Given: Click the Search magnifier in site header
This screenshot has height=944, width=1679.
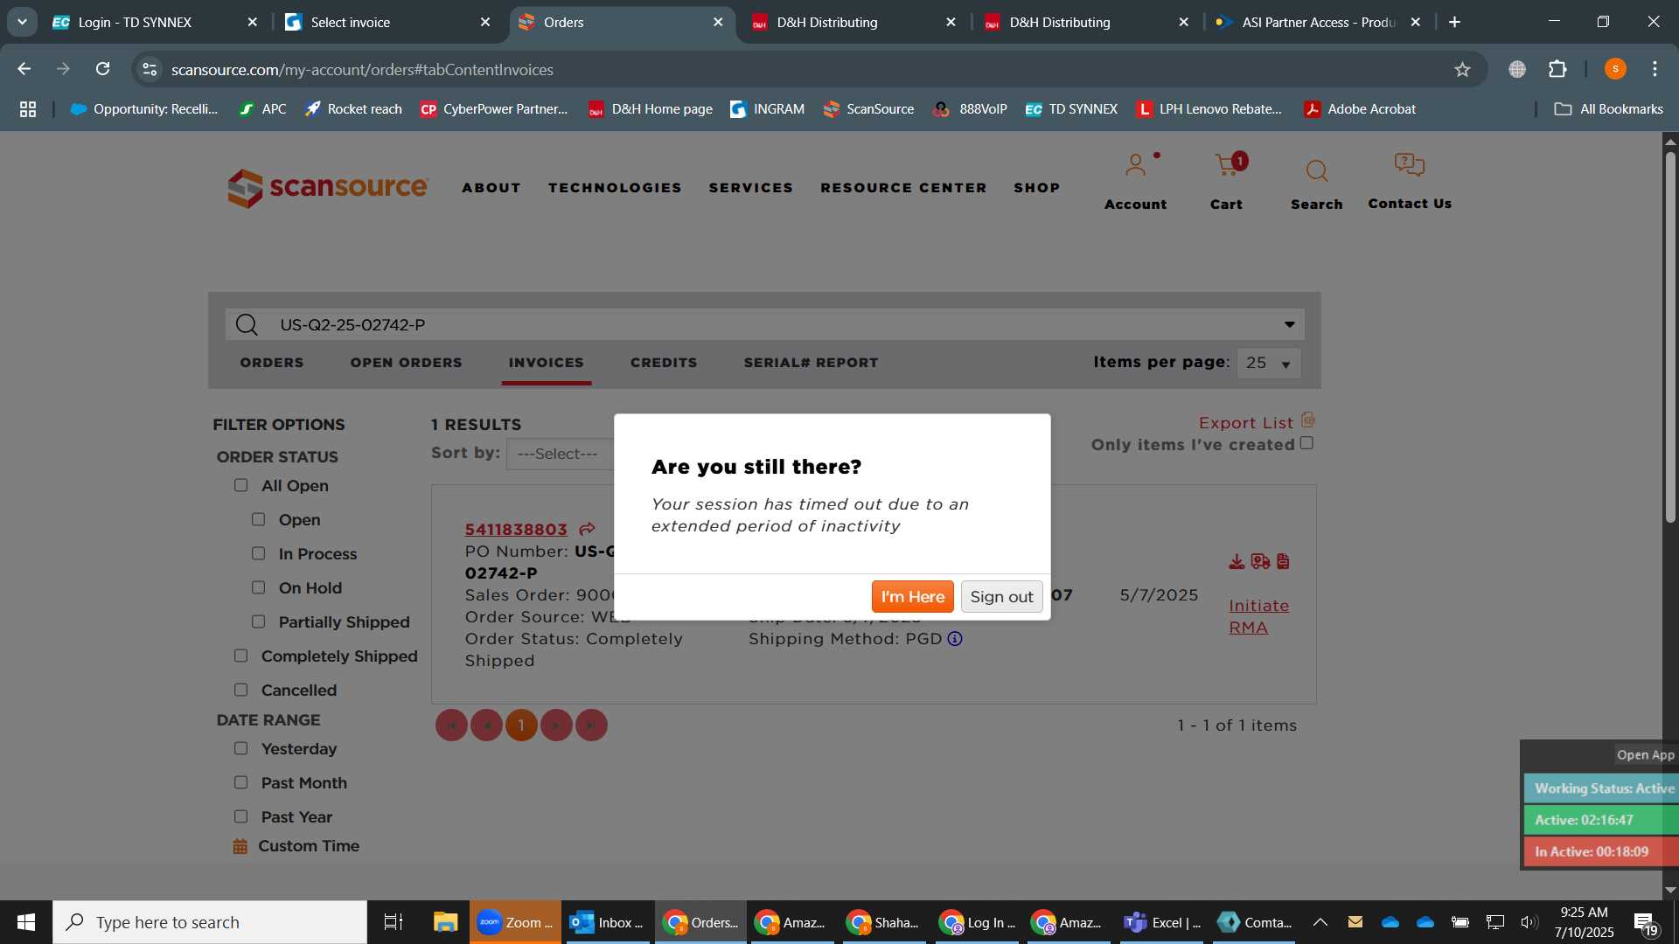Looking at the screenshot, I should click(1317, 170).
